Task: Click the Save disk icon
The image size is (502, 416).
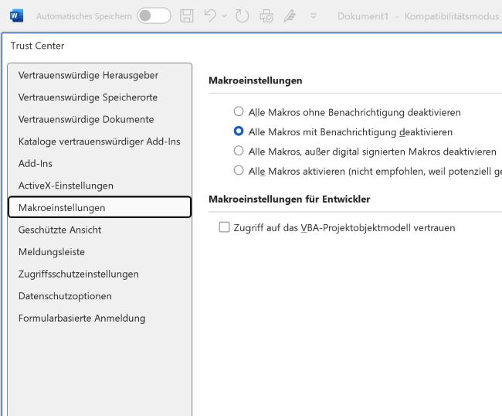Action: (x=187, y=15)
